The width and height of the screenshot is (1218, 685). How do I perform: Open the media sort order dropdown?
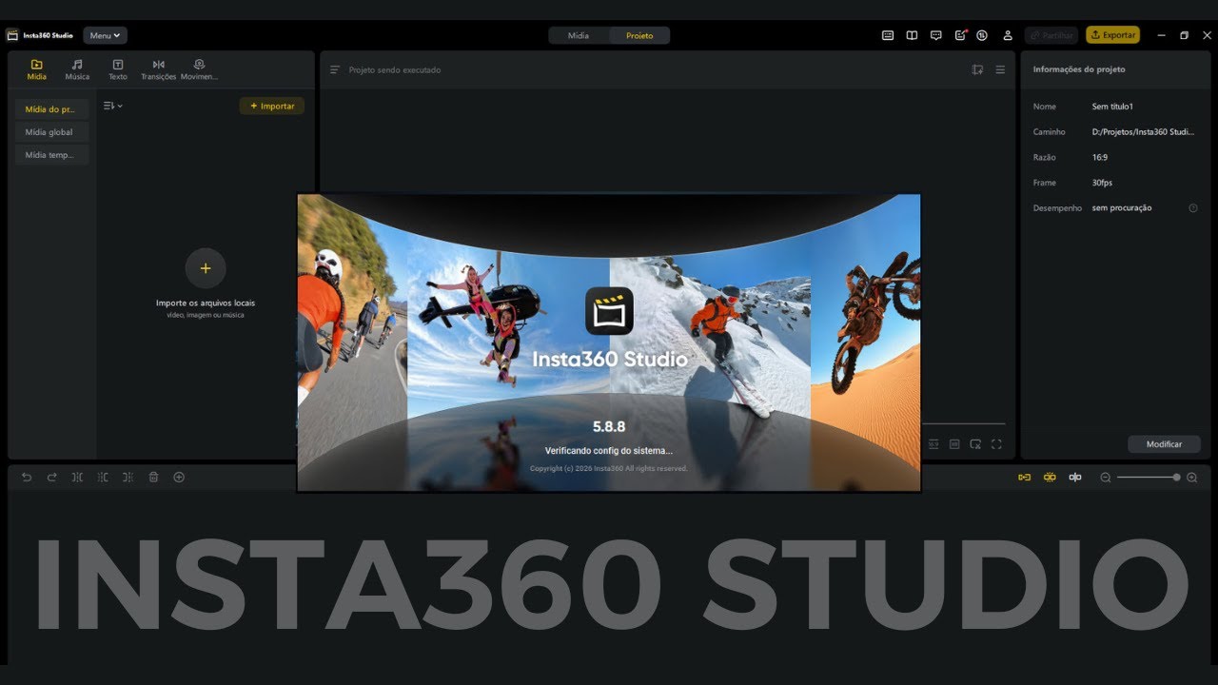(113, 106)
